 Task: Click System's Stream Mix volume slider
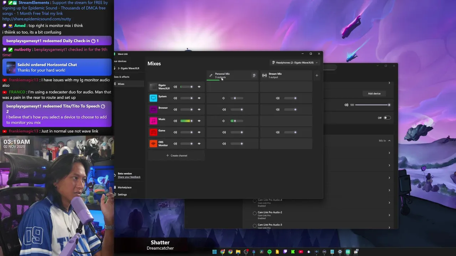[x=290, y=98]
